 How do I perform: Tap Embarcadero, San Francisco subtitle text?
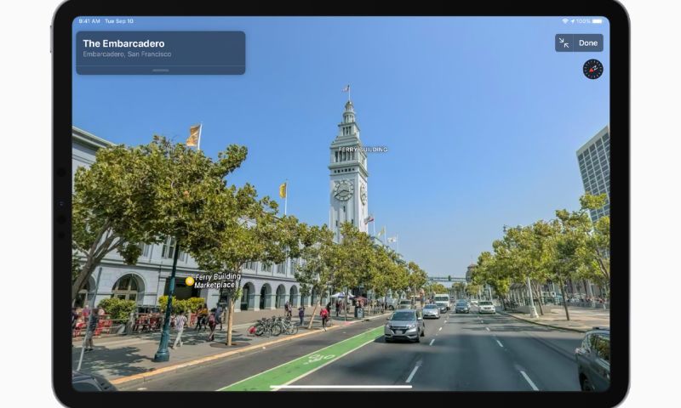(x=127, y=54)
